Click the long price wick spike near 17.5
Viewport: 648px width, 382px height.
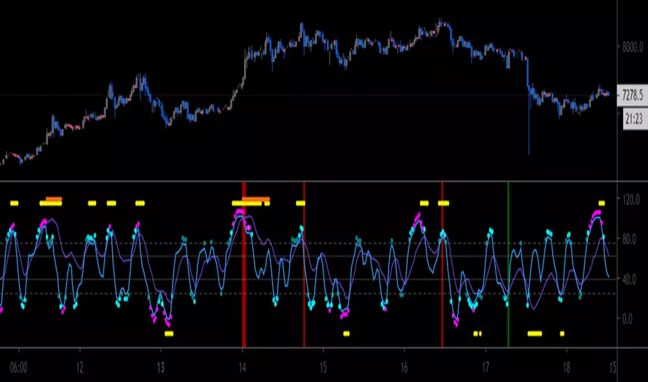click(x=528, y=124)
